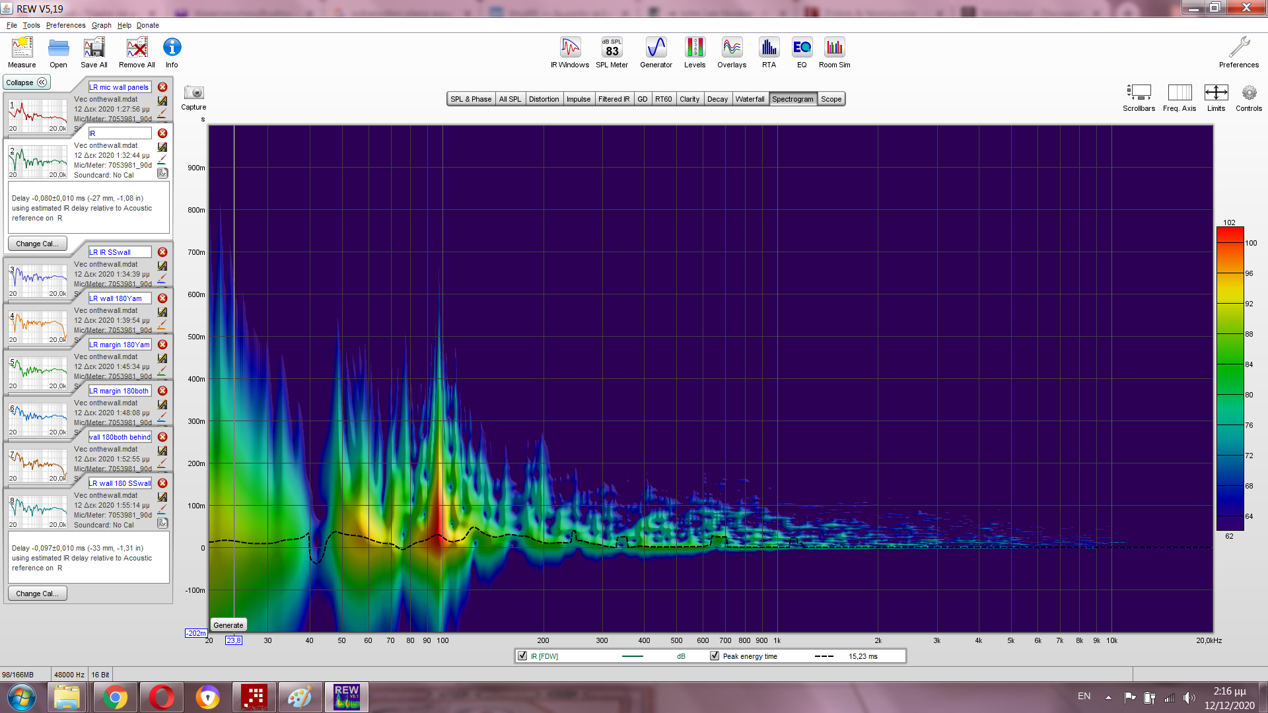Collapse the measurements panel
1268x713 pixels.
click(26, 83)
